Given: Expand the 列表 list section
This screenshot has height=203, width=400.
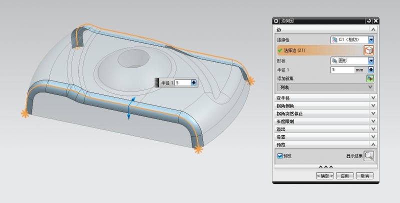Looking at the screenshot, I should (325, 87).
